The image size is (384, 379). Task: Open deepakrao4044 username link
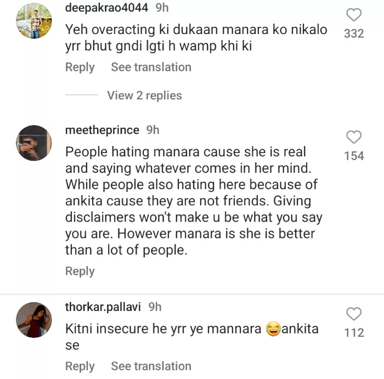tap(106, 8)
